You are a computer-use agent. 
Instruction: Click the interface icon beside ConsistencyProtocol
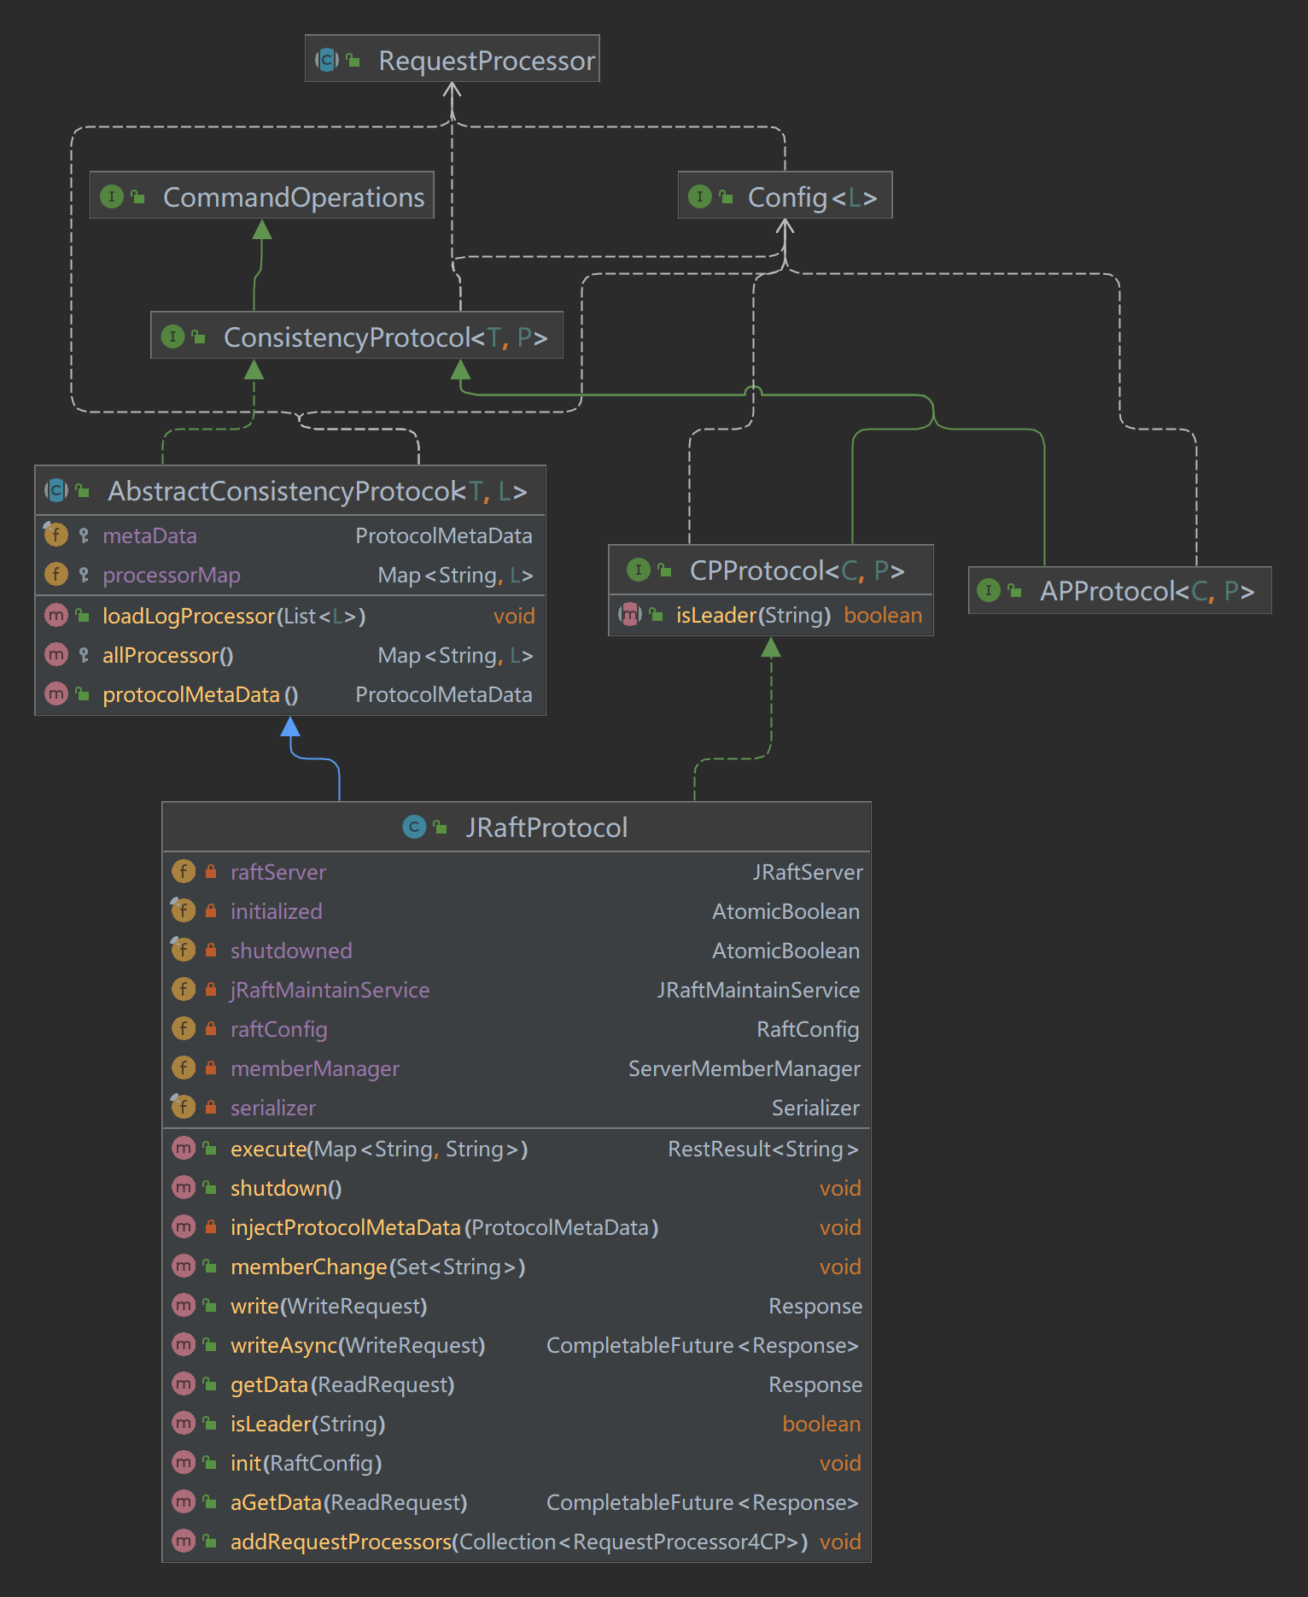[172, 336]
